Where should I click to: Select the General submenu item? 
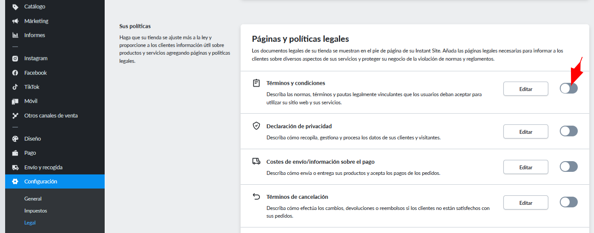[x=33, y=199]
